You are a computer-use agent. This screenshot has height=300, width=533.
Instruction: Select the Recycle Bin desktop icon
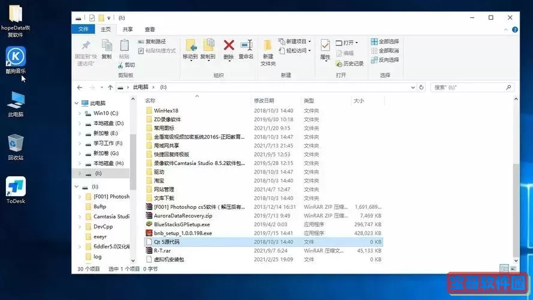click(x=16, y=147)
